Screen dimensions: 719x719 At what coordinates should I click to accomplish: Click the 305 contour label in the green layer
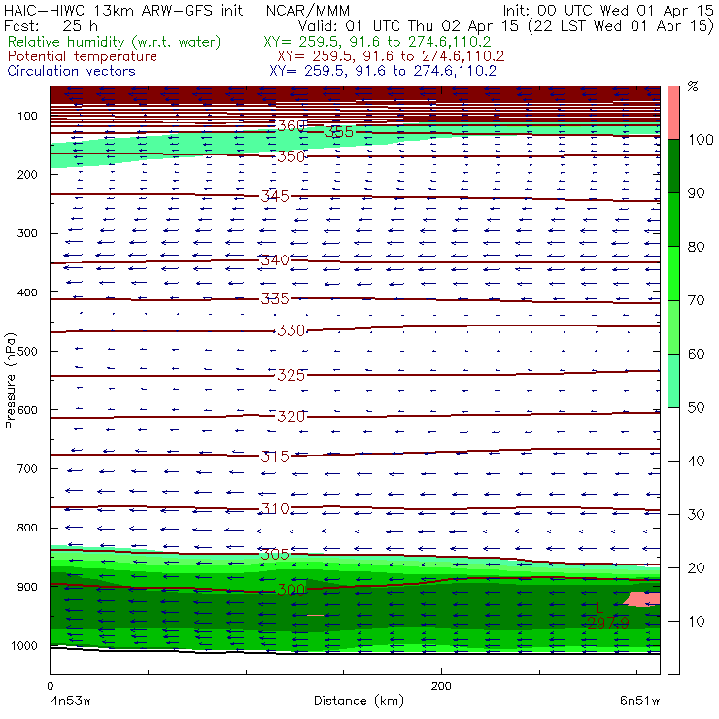pyautogui.click(x=275, y=555)
